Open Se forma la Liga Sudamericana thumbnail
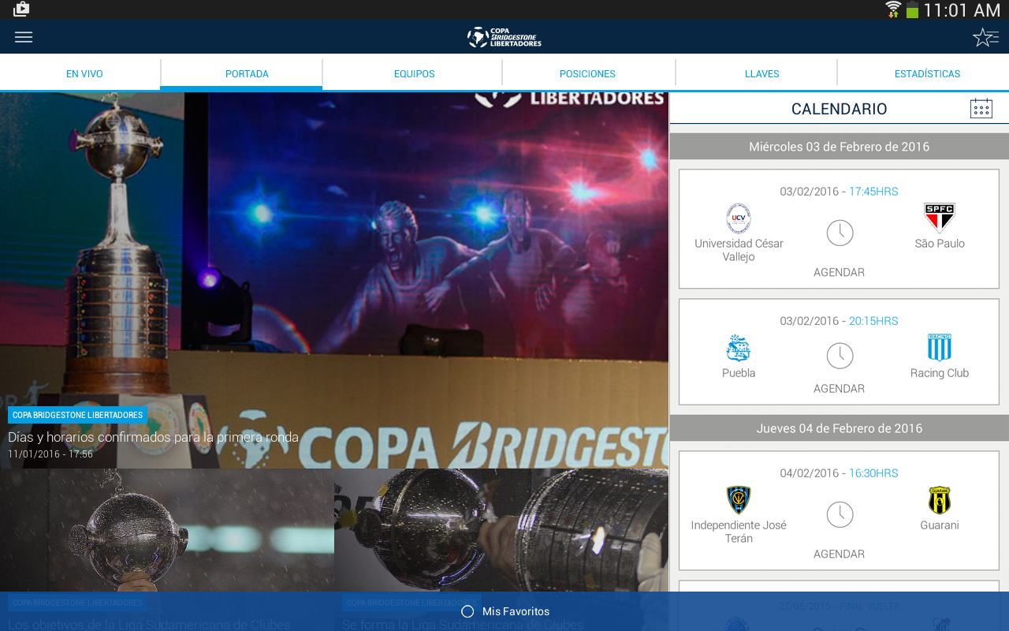This screenshot has height=631, width=1009. [501, 530]
